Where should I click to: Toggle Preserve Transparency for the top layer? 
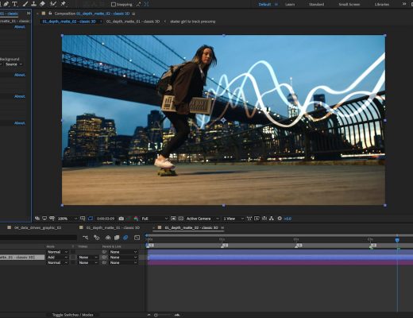click(73, 252)
